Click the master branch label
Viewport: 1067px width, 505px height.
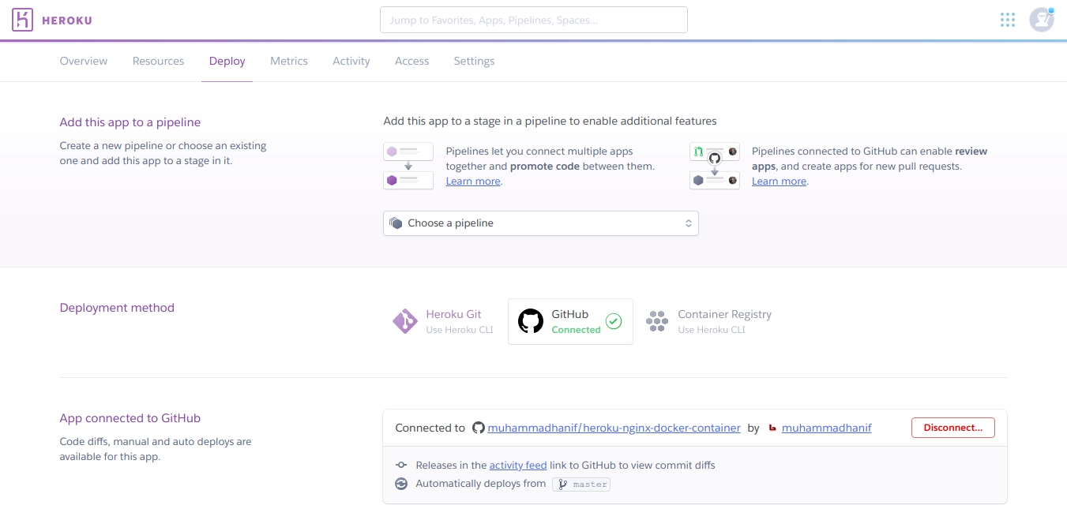pyautogui.click(x=590, y=484)
